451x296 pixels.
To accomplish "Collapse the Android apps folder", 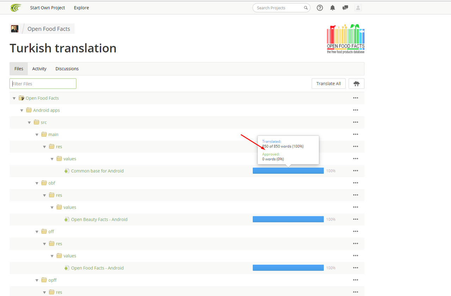I will [22, 110].
